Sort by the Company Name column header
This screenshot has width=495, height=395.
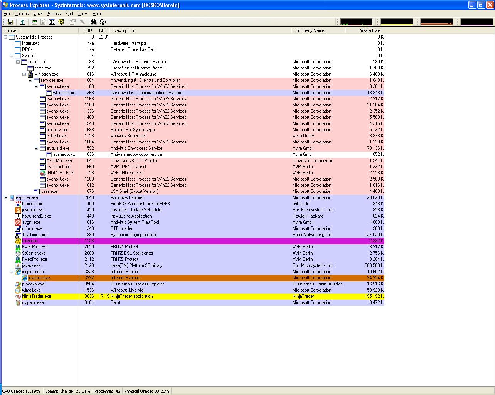(318, 30)
